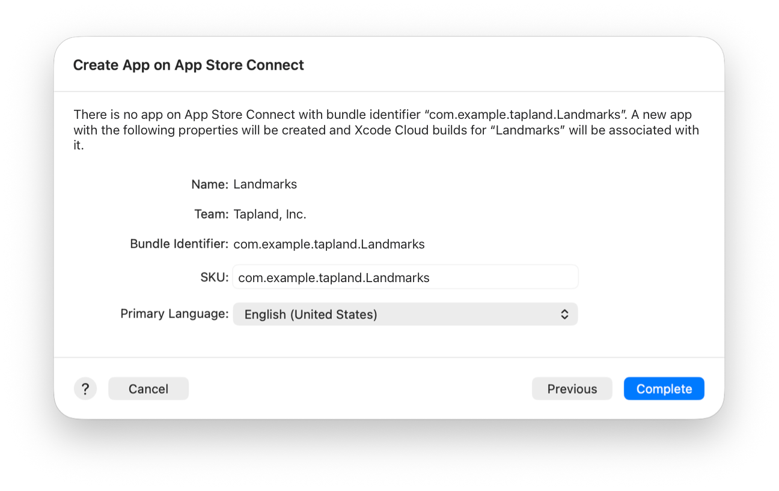
Task: Cancel the App Store Connect app creation
Action: [148, 388]
